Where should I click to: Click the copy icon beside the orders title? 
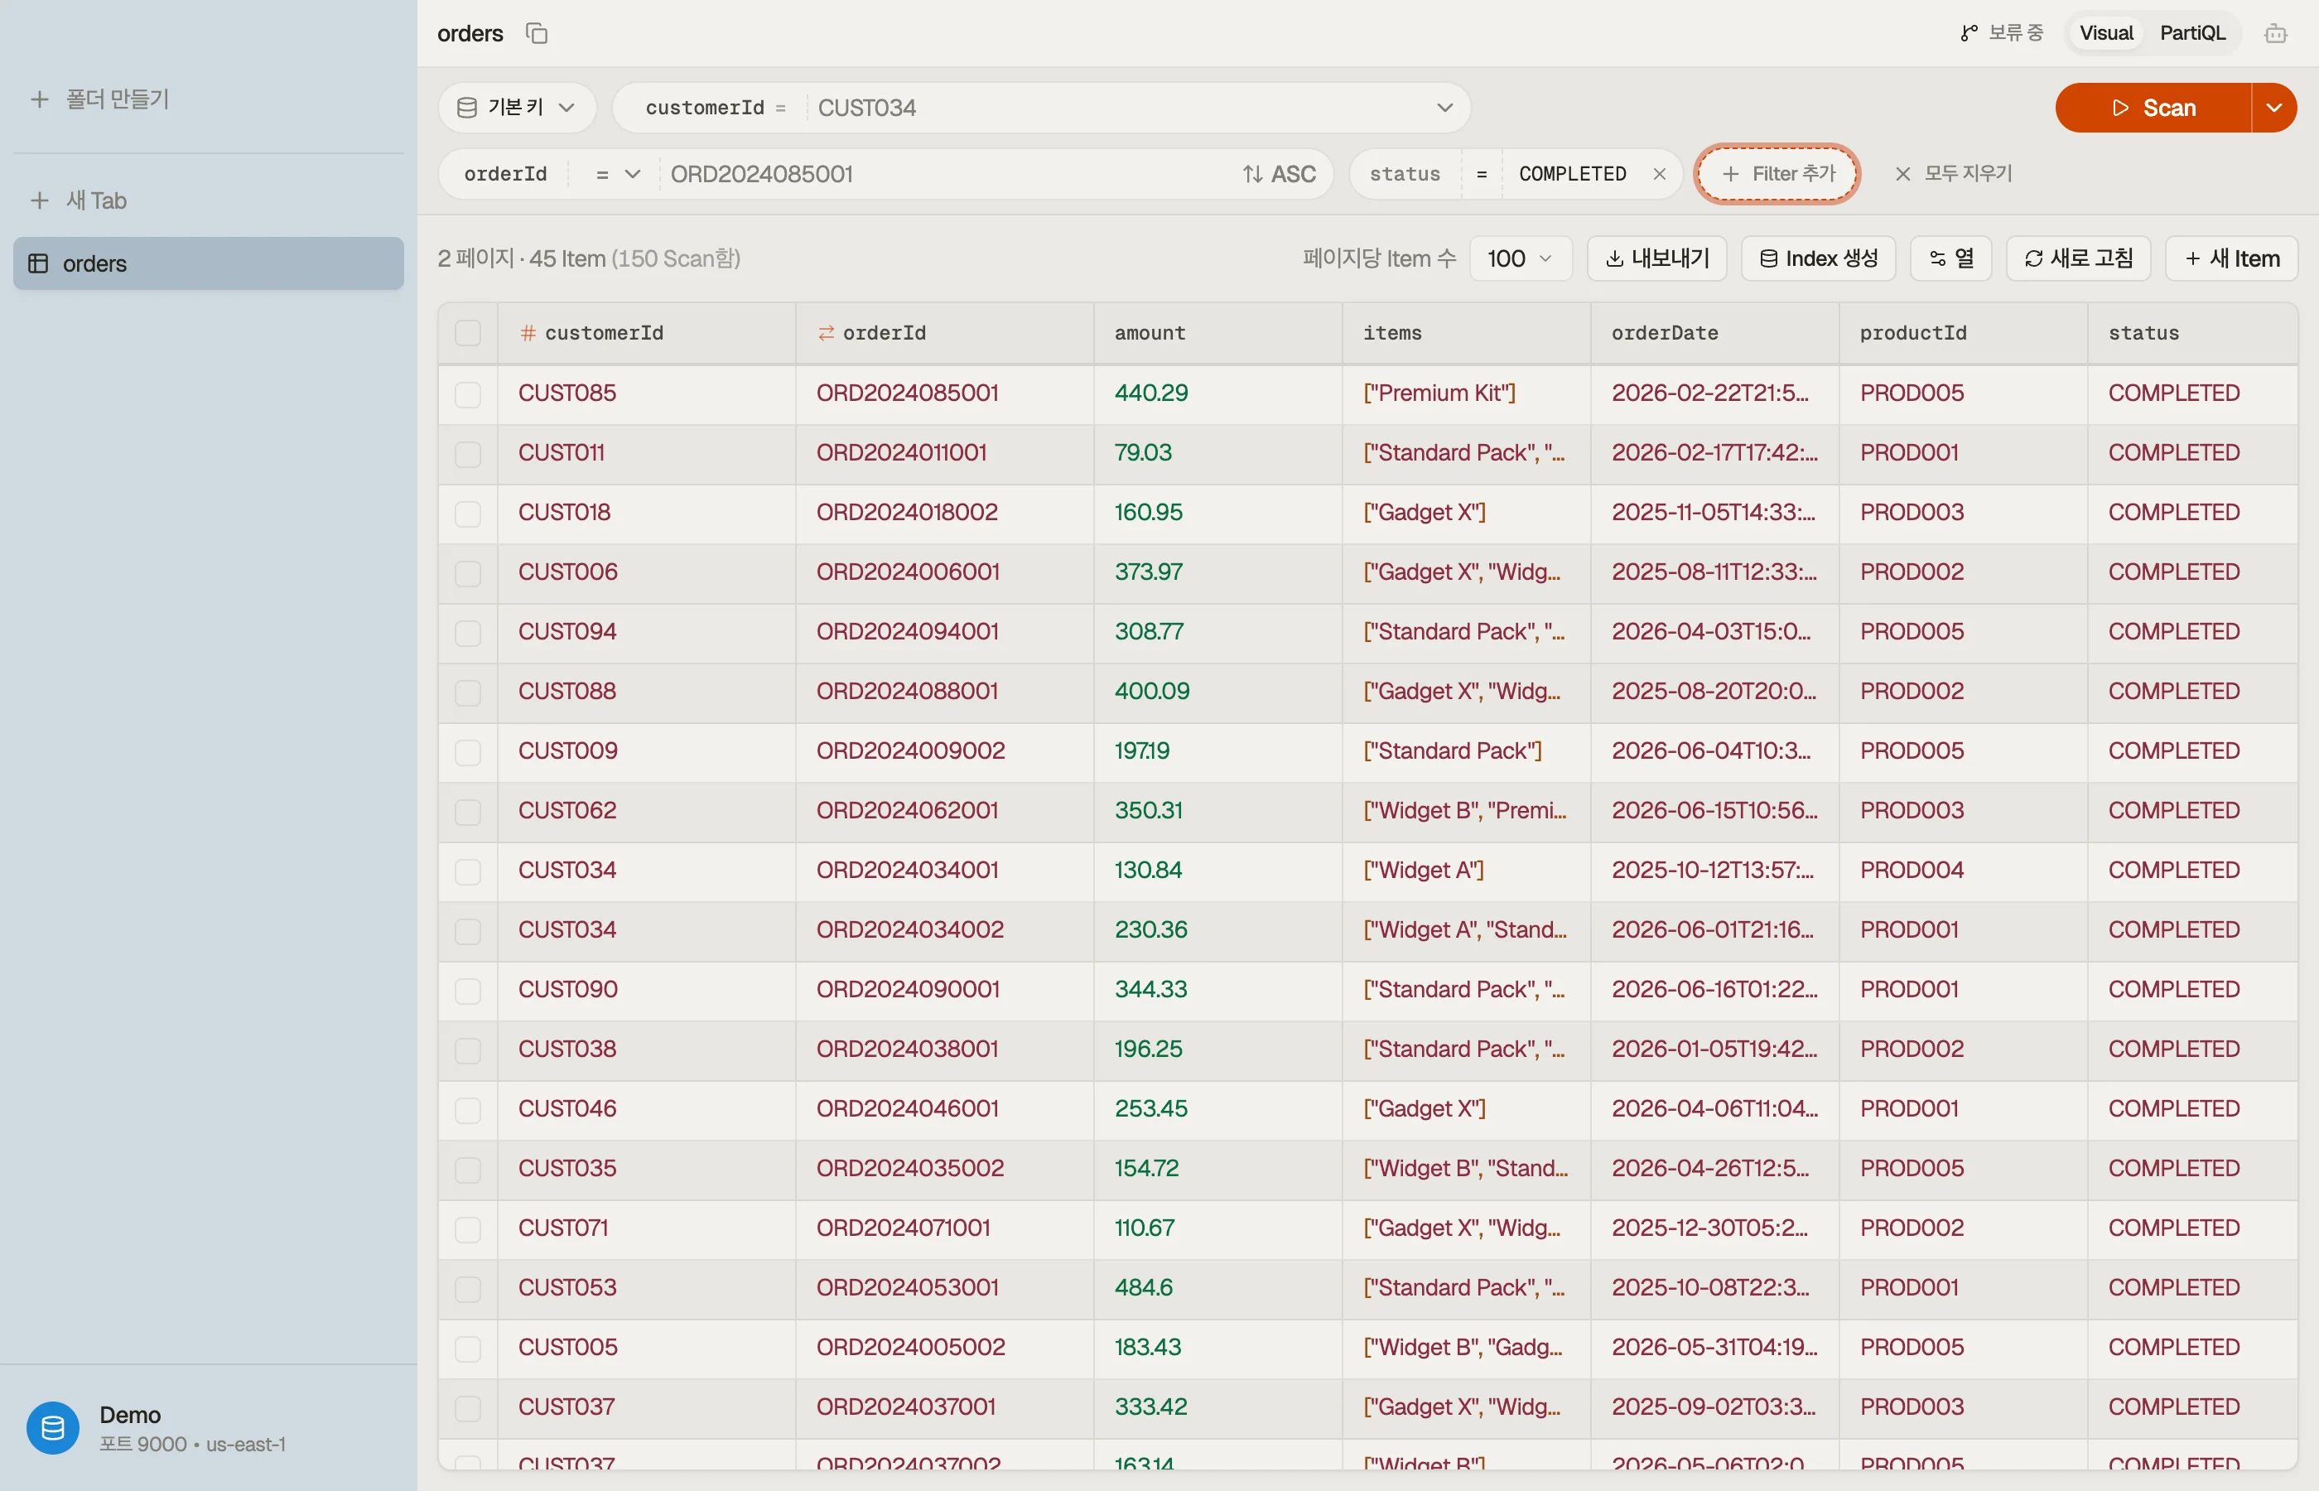536,33
